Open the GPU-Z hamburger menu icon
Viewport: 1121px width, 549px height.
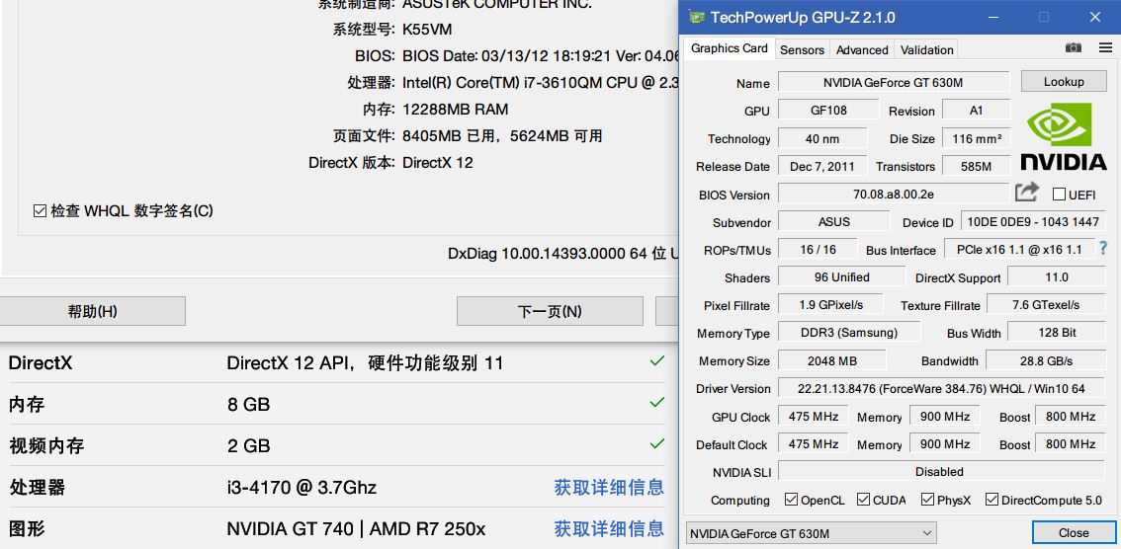click(x=1105, y=47)
